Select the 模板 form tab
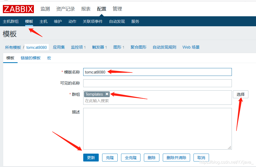 (x=10, y=58)
